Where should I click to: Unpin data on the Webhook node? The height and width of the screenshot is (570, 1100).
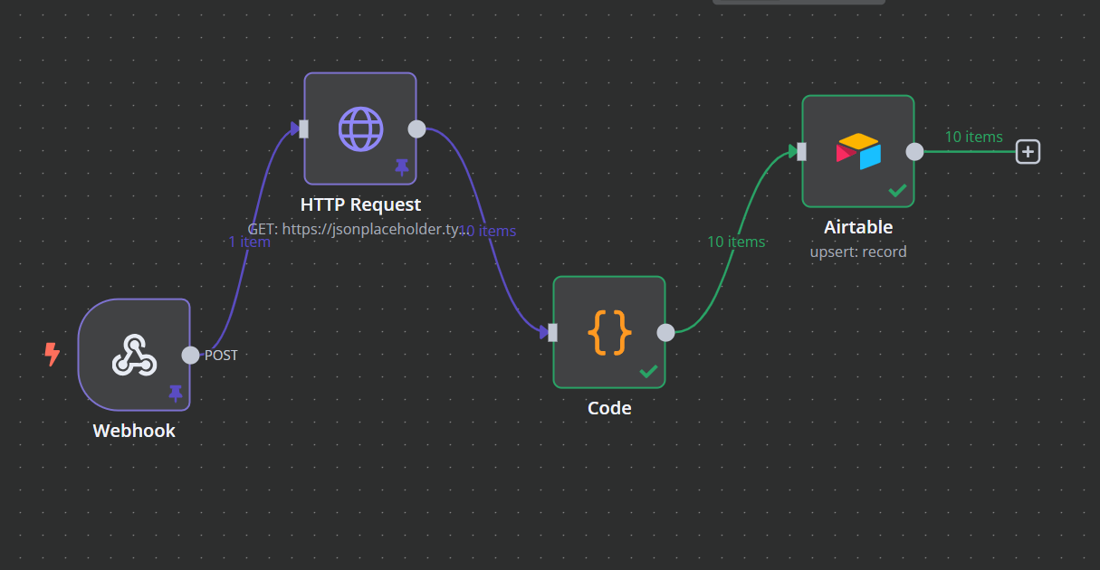click(x=175, y=393)
